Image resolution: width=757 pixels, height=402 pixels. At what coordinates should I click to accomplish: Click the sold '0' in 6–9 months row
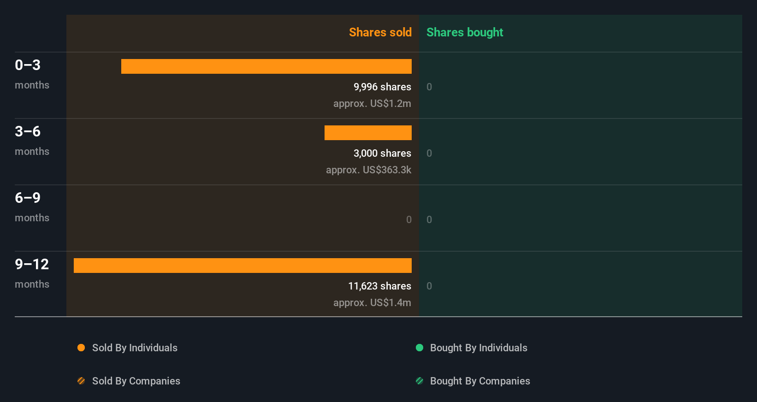(409, 219)
